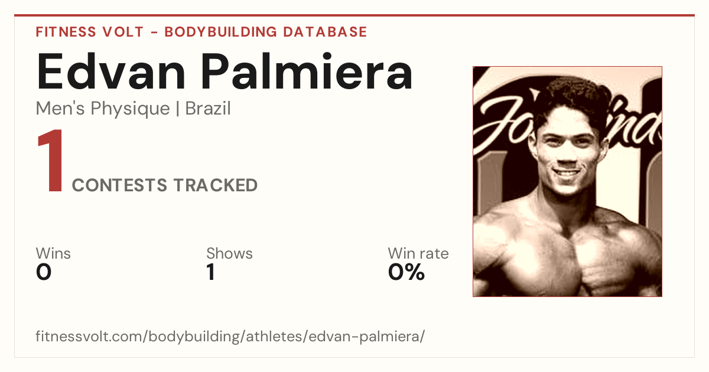
Task: Click the 0 value under Wins
Action: (x=44, y=272)
